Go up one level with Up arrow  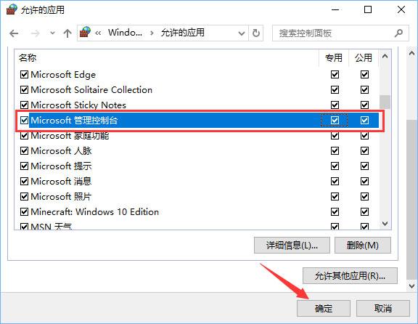point(67,33)
